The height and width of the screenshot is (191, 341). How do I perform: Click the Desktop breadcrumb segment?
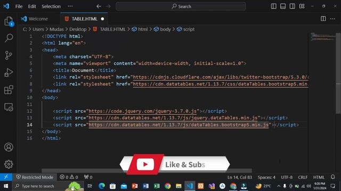coord(78,29)
